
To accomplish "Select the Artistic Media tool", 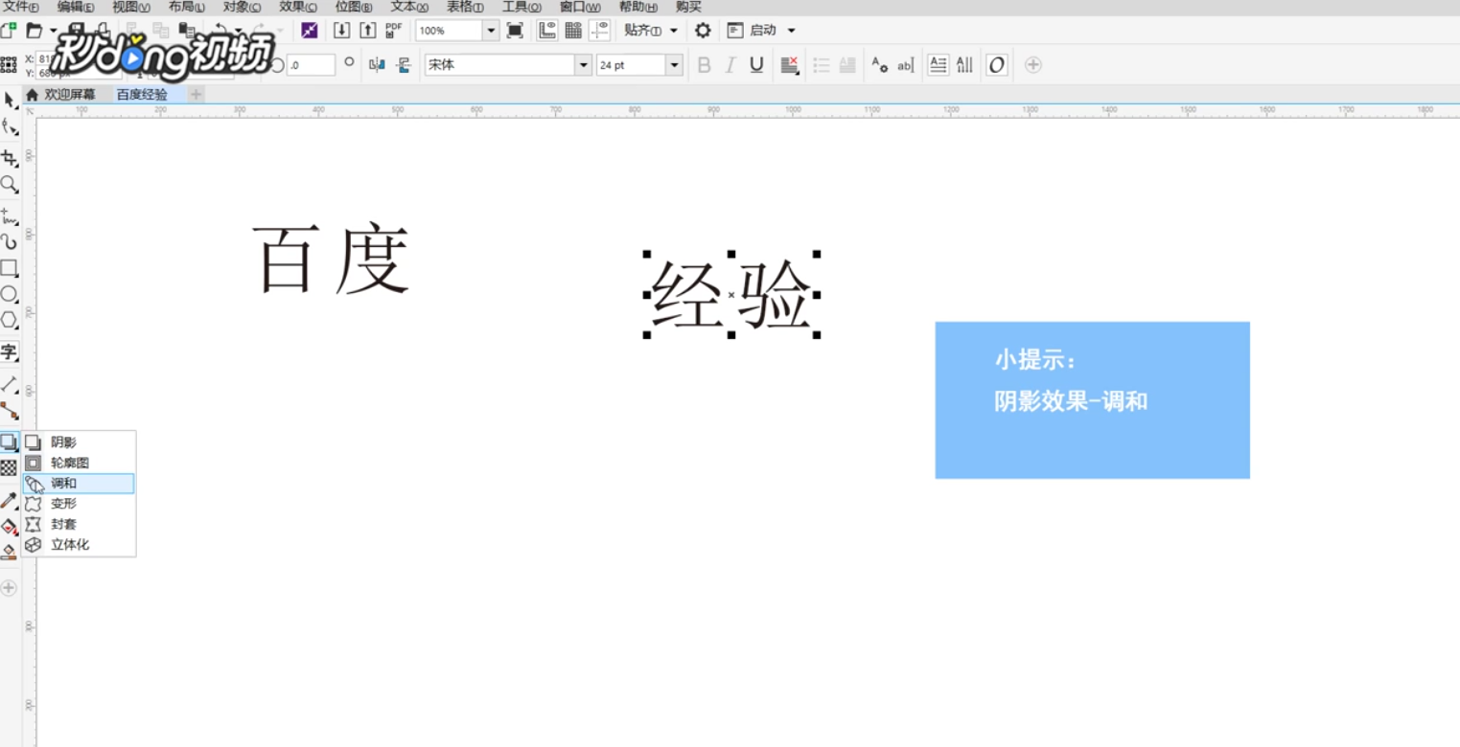I will click(x=10, y=241).
